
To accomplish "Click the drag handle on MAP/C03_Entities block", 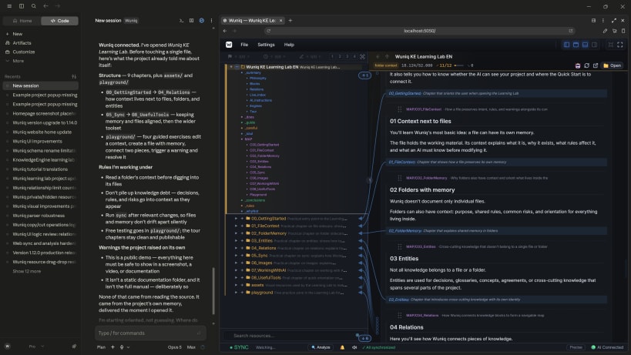I will click(400, 246).
